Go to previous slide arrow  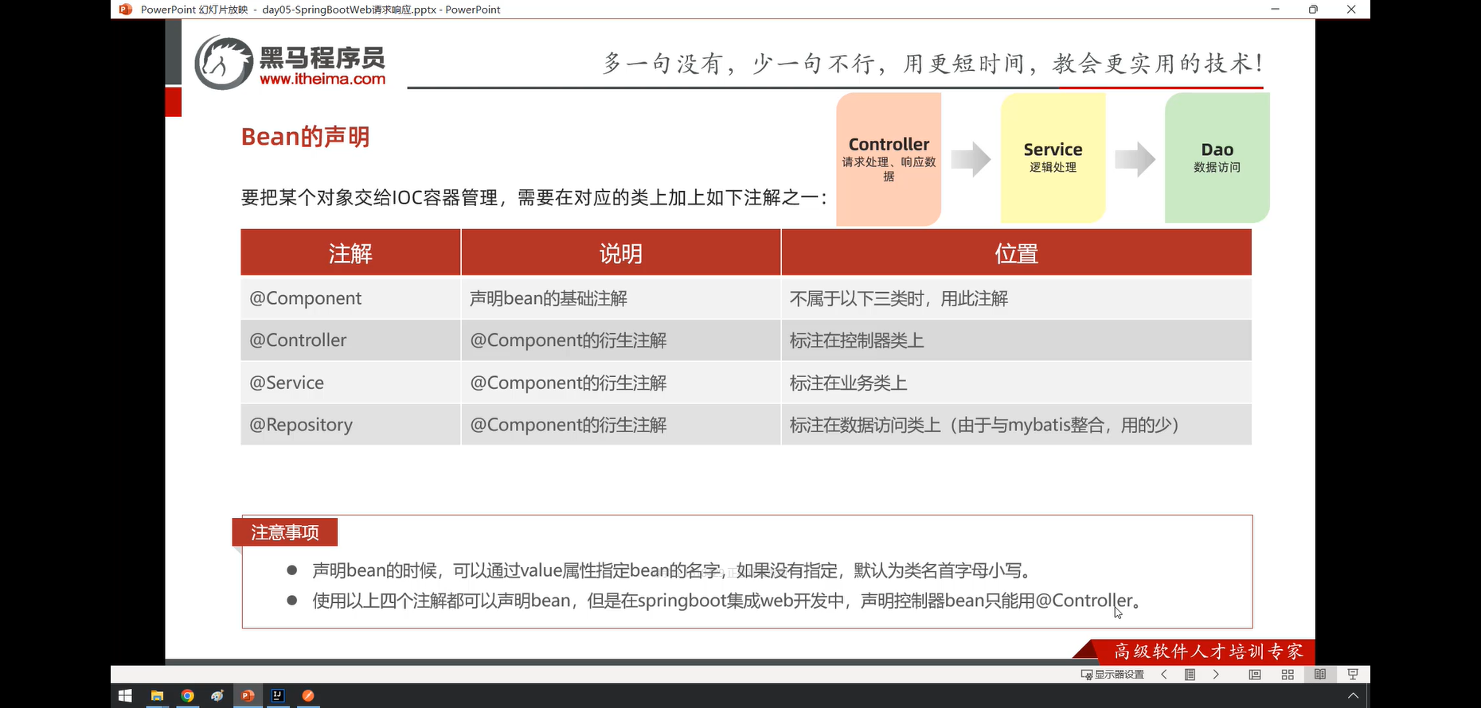pos(1164,675)
